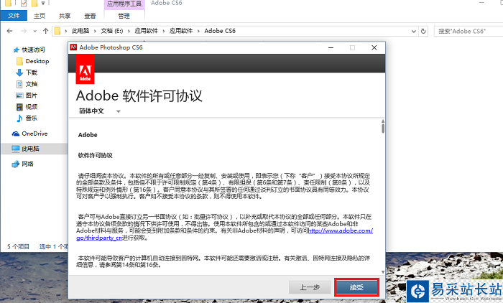Open the 文档 folder in sidebar

32,84
